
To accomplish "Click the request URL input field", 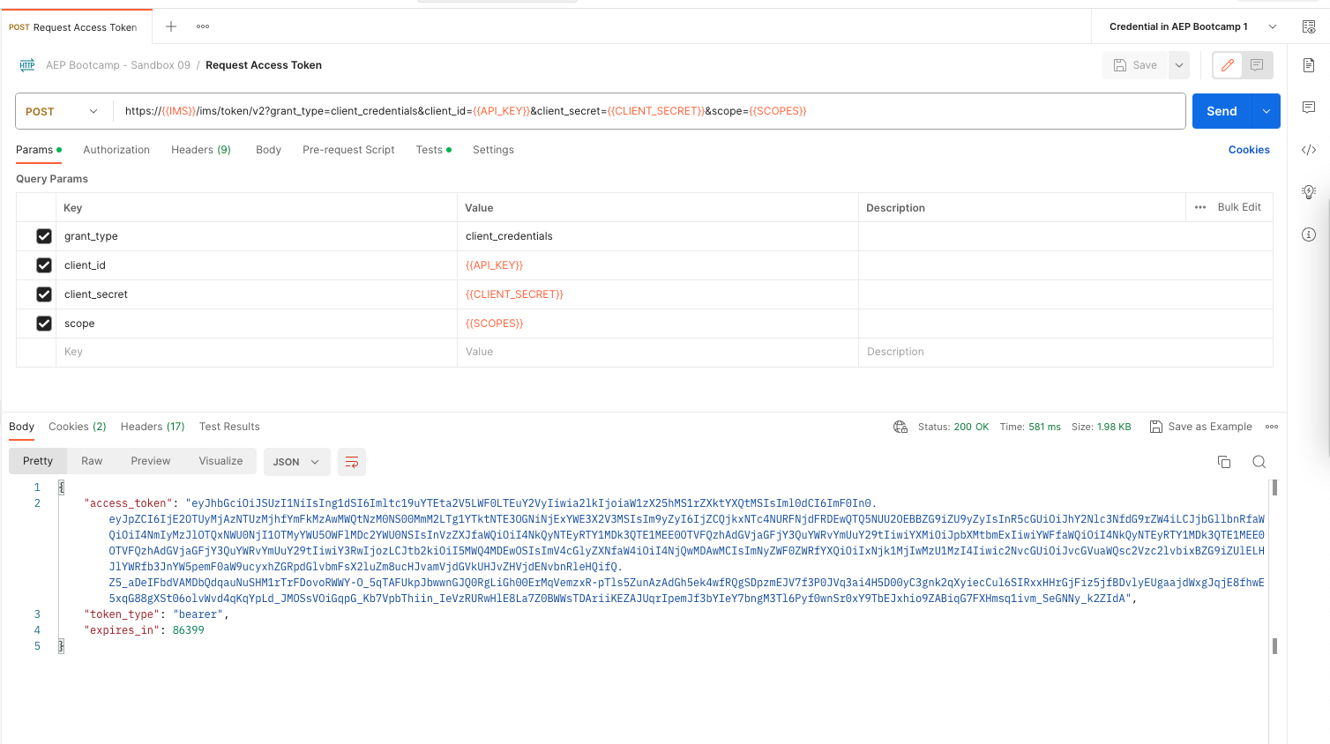I will pos(649,111).
